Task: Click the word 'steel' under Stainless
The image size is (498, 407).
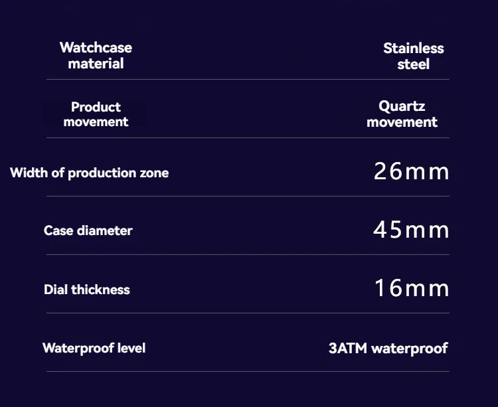Action: coord(413,64)
